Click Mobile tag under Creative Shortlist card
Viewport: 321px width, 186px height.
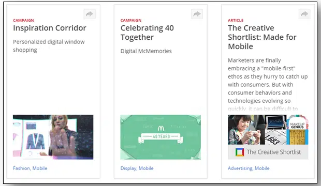262,168
